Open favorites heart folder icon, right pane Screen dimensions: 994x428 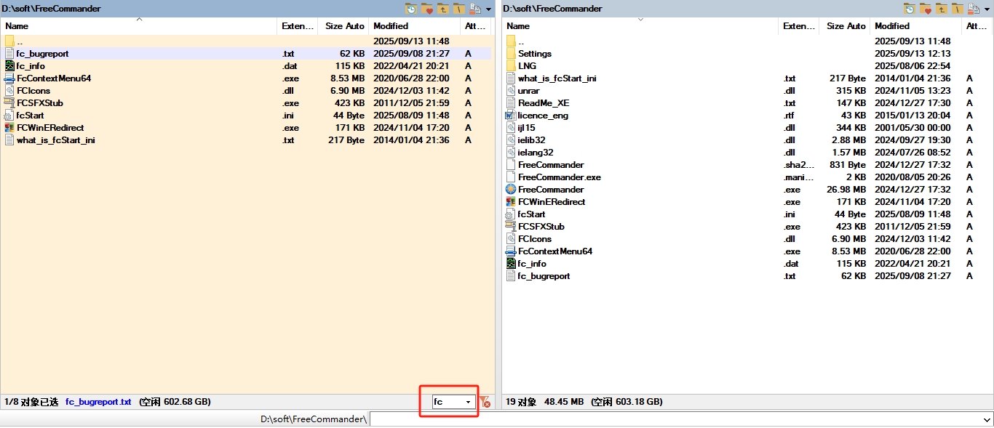coord(926,9)
